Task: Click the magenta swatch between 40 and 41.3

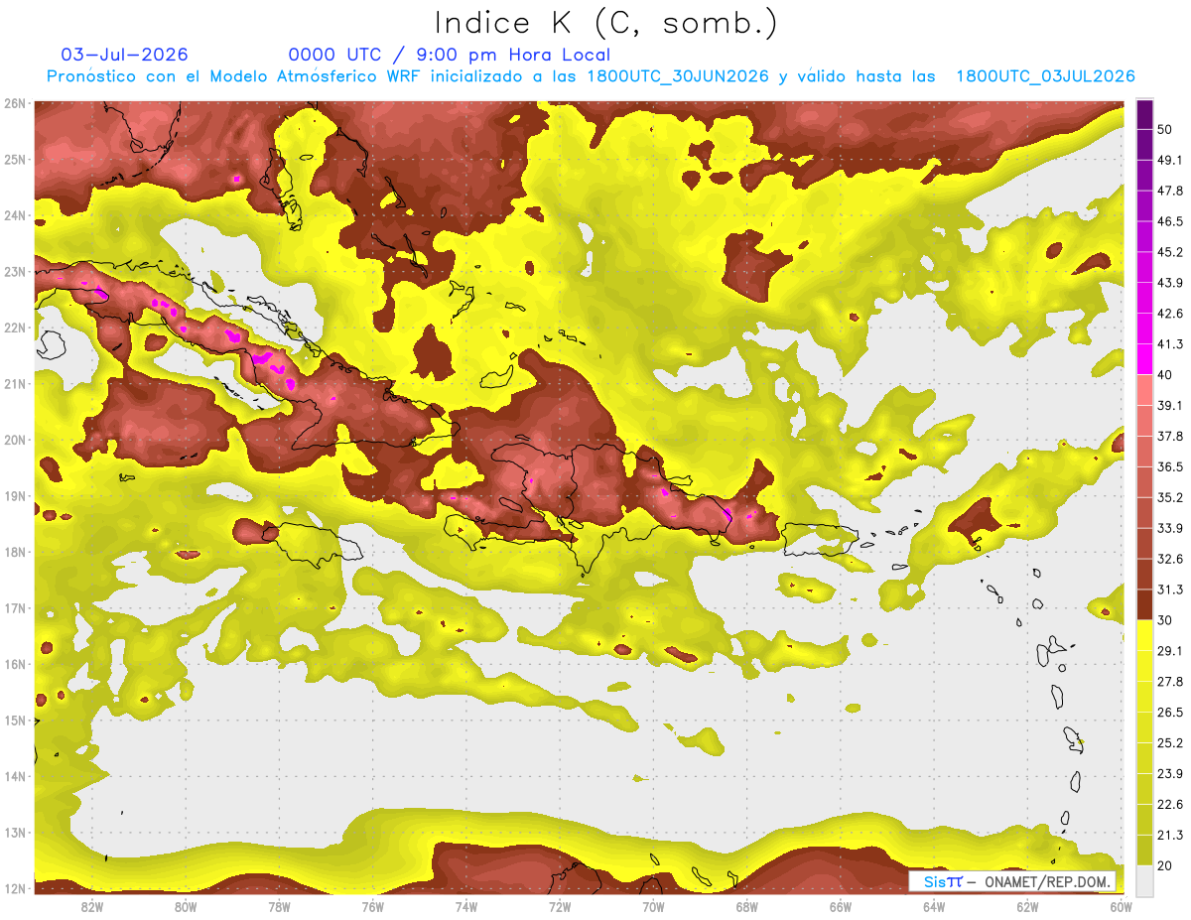Action: [1144, 359]
